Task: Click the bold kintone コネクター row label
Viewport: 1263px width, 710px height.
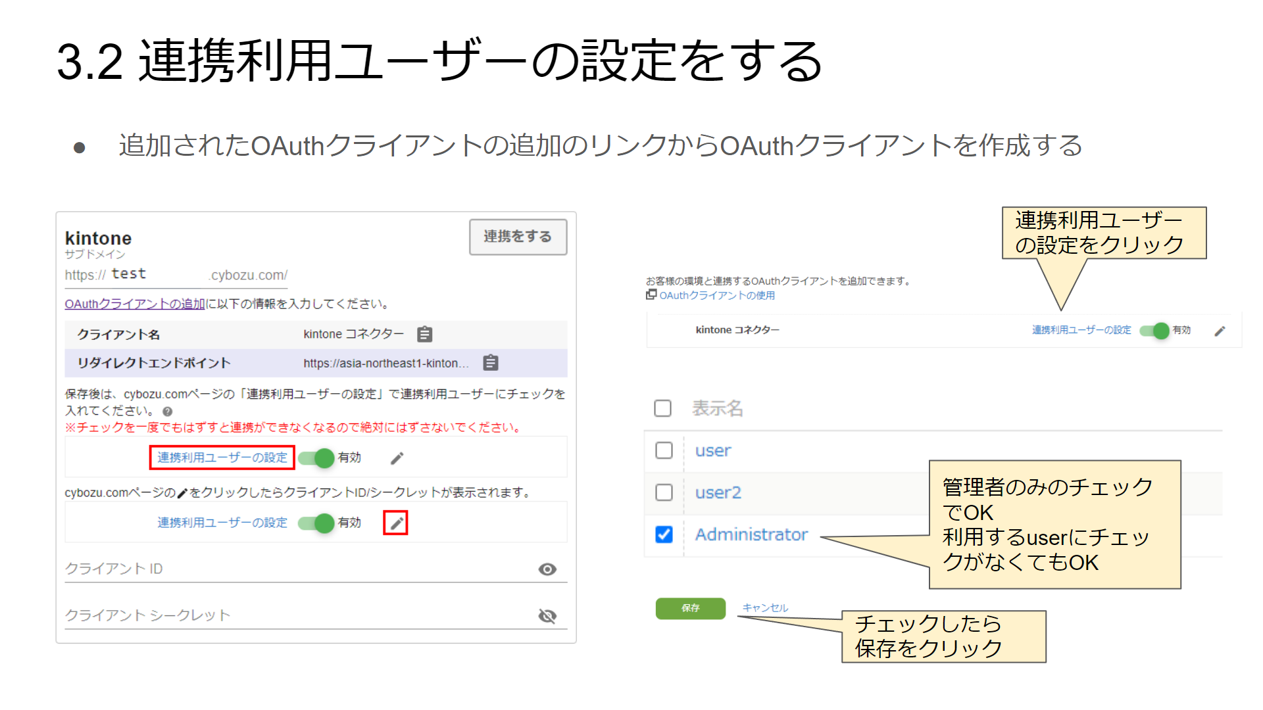Action: [737, 330]
